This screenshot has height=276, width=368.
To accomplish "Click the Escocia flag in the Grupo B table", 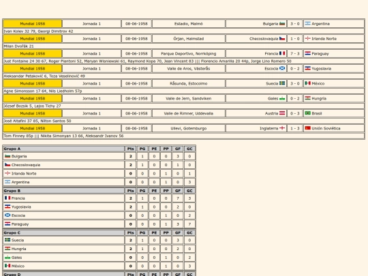I will [x=7, y=215].
